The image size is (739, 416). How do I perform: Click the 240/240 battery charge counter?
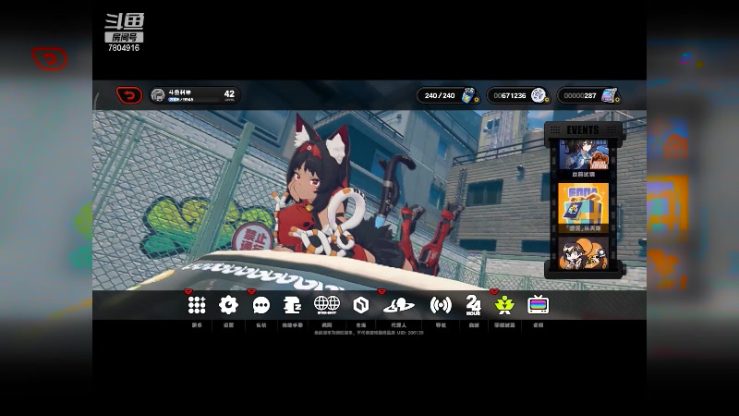tap(440, 96)
